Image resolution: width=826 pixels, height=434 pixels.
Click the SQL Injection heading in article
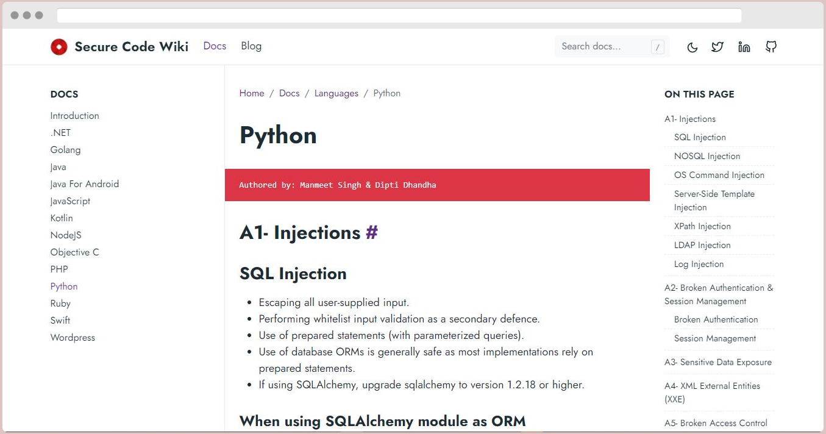click(x=293, y=274)
